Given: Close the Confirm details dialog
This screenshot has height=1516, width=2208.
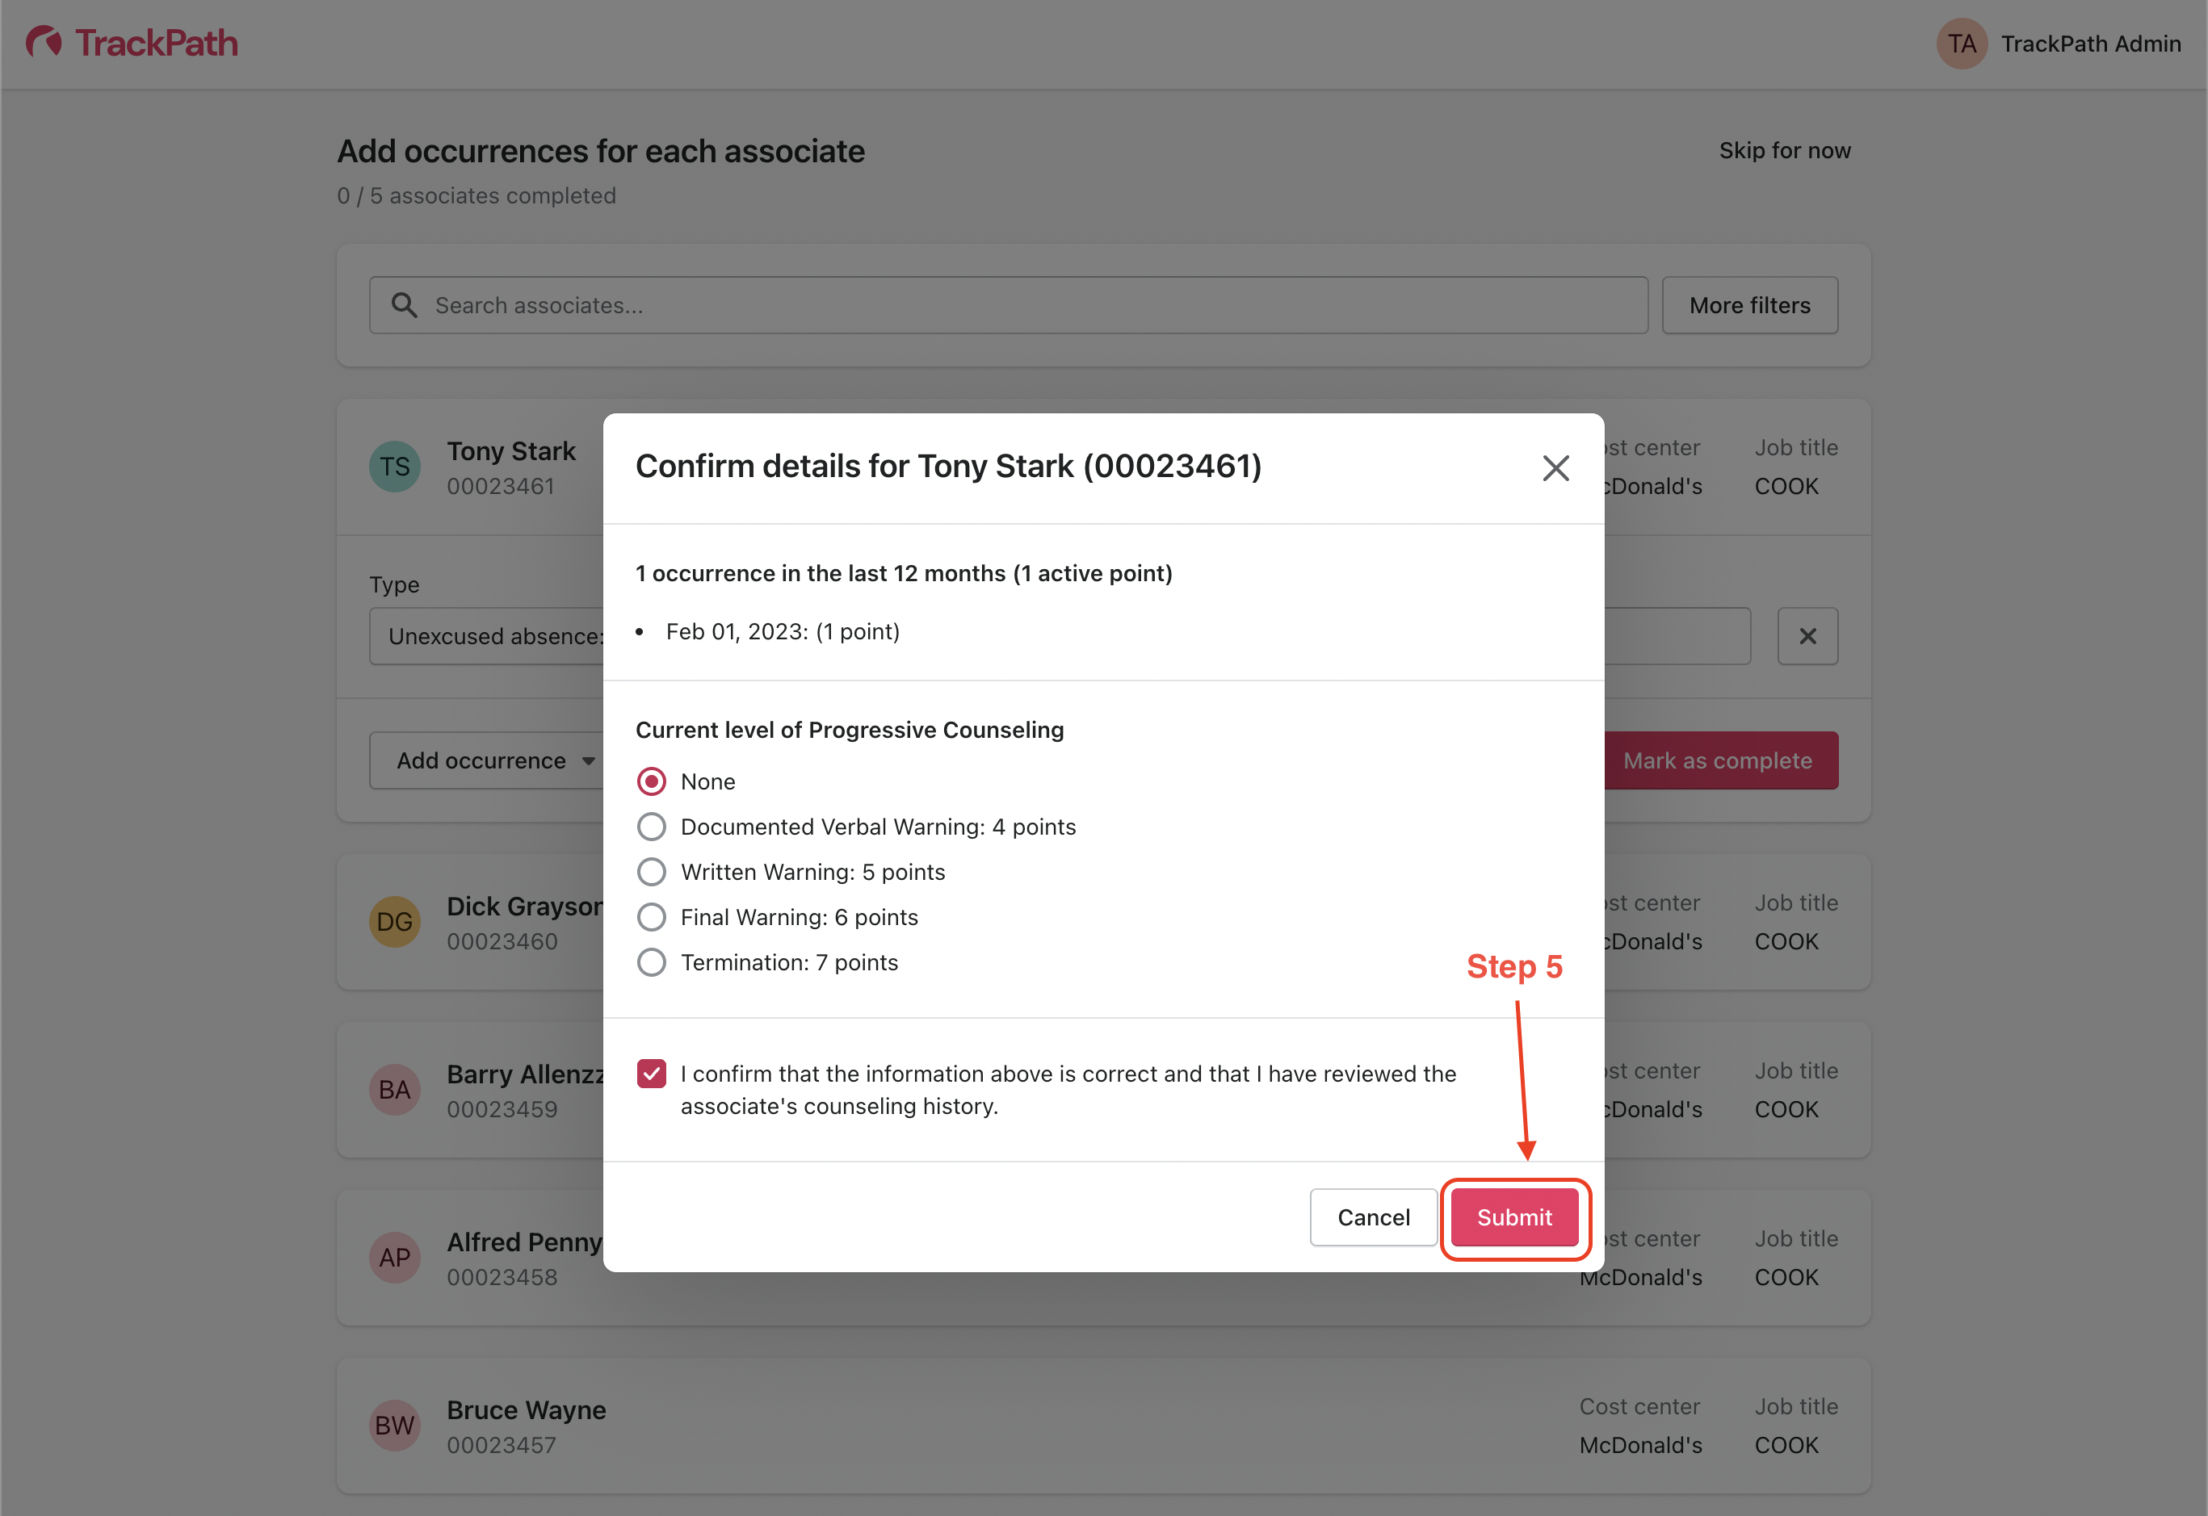Looking at the screenshot, I should (1555, 467).
